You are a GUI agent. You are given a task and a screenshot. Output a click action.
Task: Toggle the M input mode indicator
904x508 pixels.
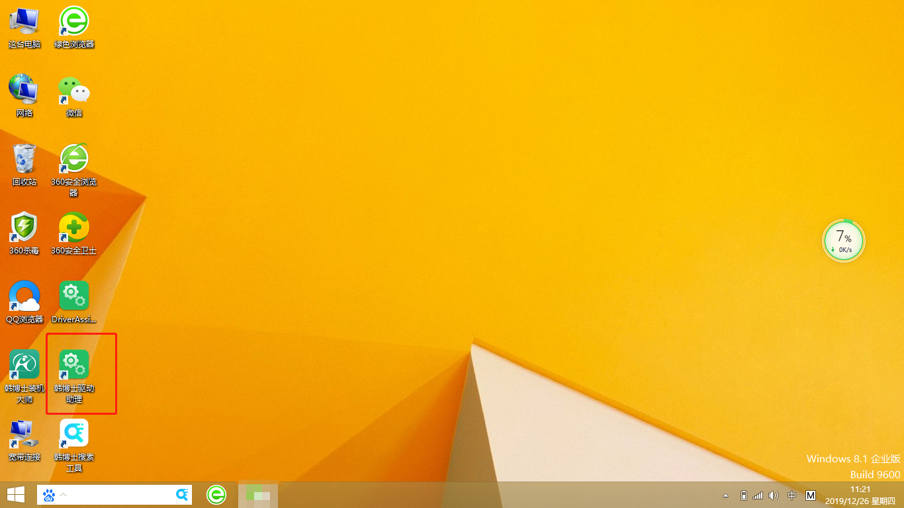tap(811, 495)
